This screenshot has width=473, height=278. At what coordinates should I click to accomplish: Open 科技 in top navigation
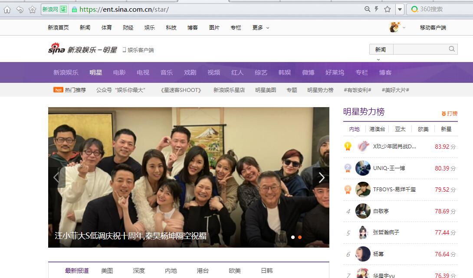[x=171, y=27]
